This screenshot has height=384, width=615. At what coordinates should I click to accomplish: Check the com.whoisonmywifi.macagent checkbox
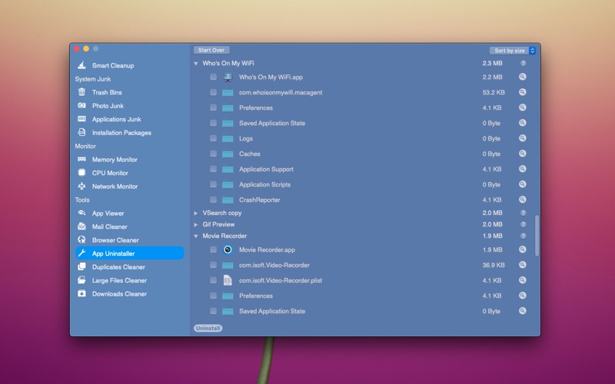click(x=213, y=92)
